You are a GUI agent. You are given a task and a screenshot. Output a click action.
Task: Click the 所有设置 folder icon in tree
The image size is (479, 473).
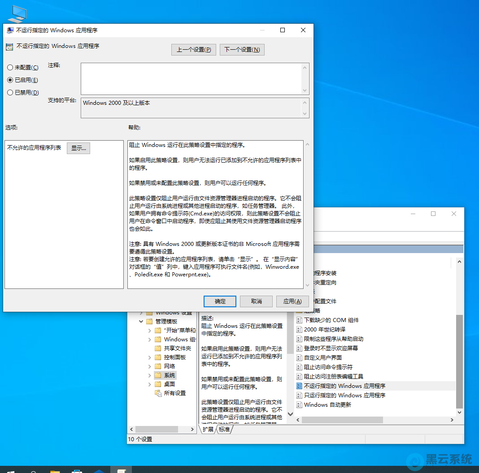(158, 393)
